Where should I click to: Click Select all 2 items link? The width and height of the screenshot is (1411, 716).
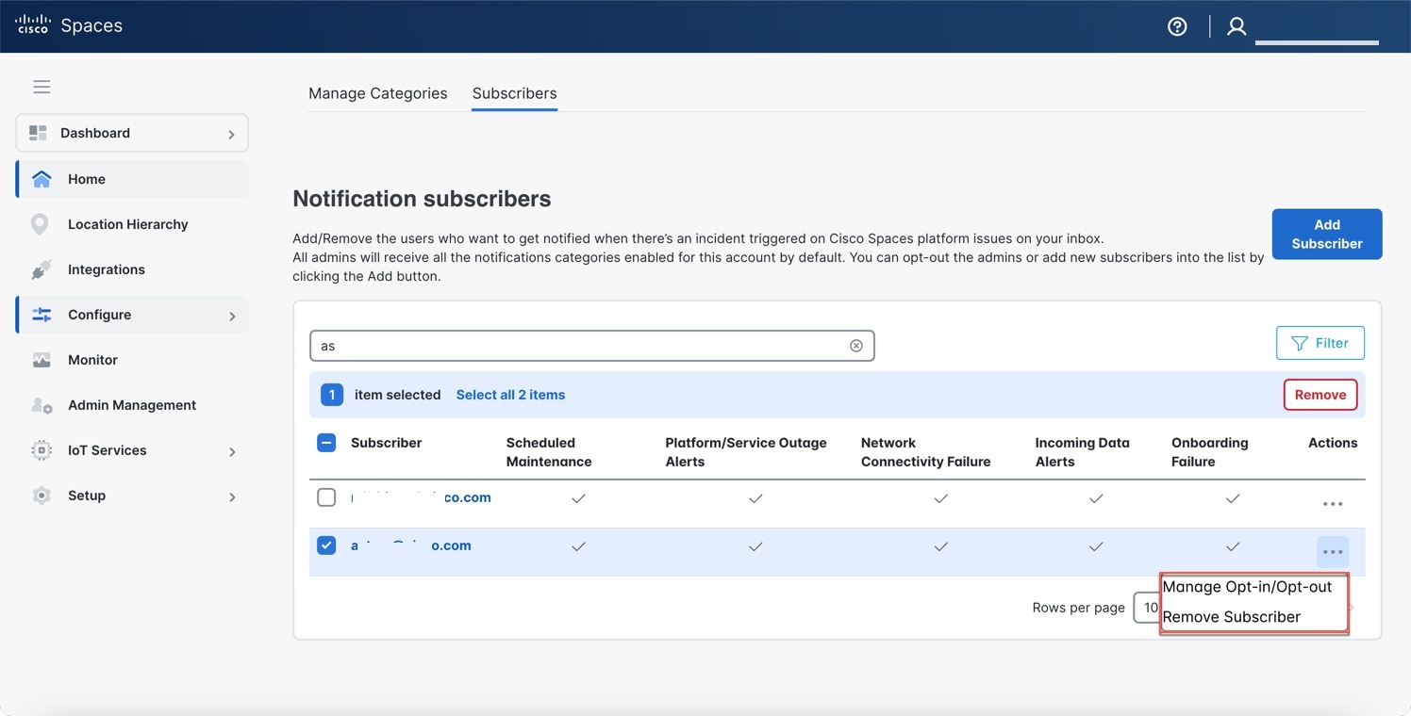[510, 395]
